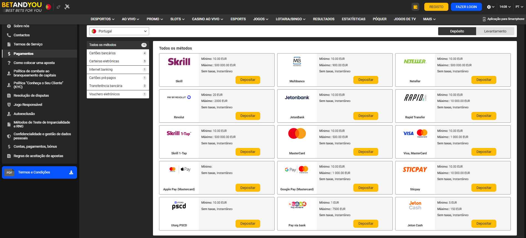Click the Portugal flag next to the logo

point(48,7)
